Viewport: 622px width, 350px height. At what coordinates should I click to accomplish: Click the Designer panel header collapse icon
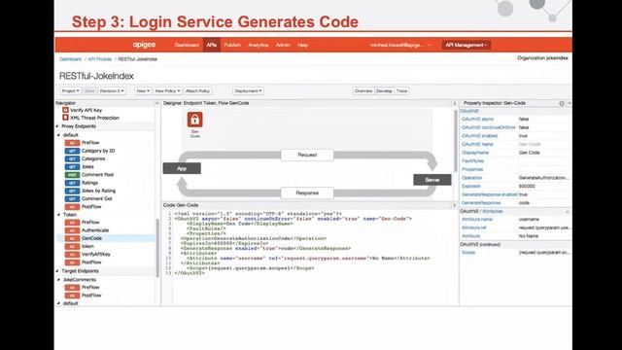pos(454,103)
